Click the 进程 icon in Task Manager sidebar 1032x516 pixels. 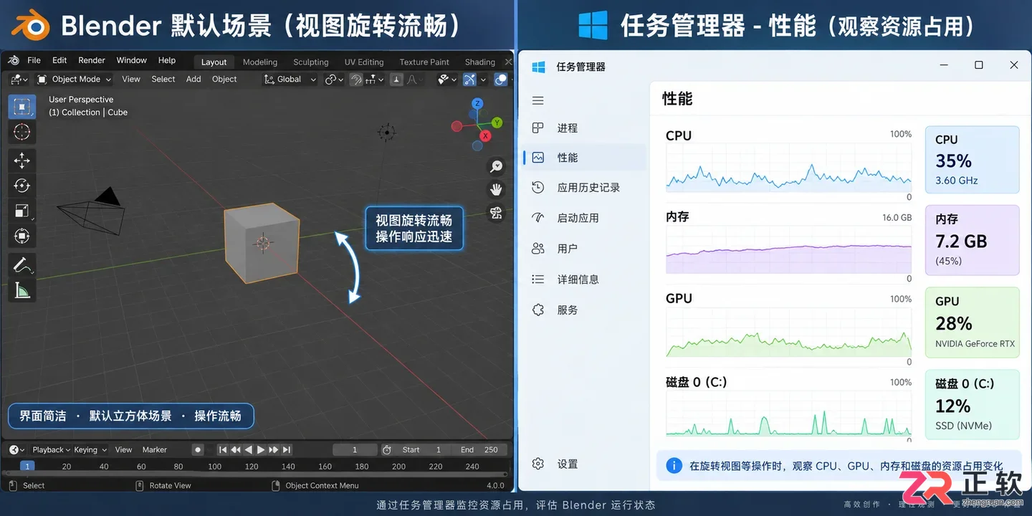(538, 128)
